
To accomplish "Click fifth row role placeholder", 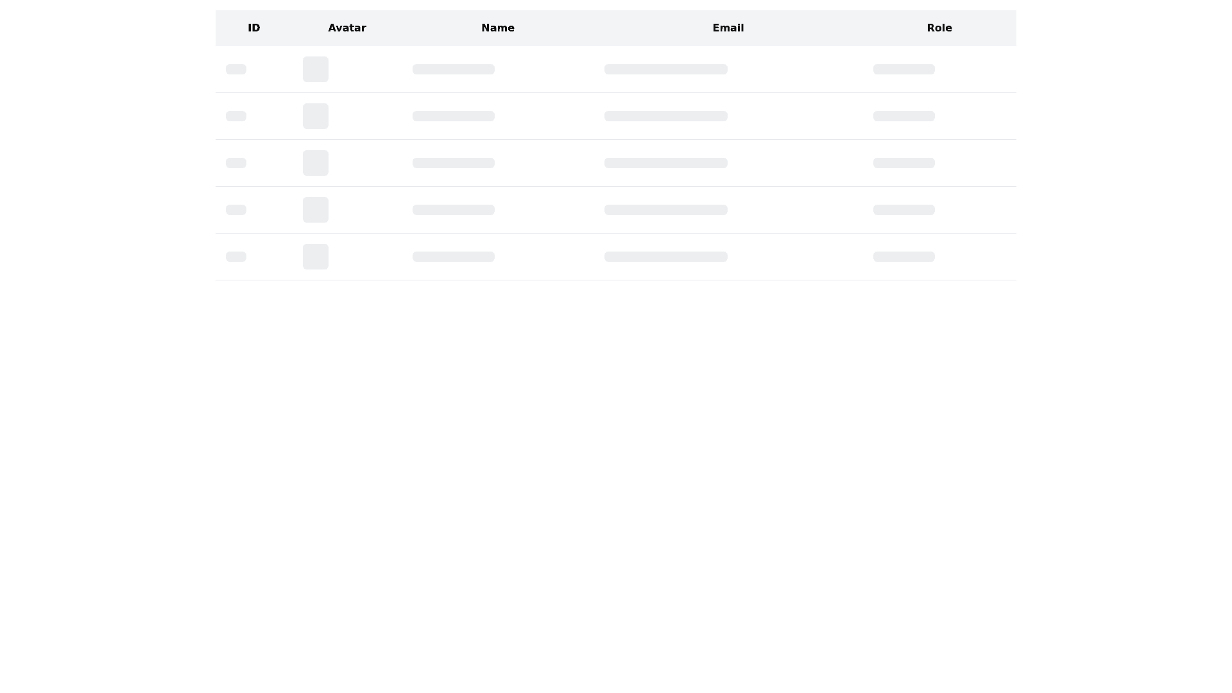I will click(904, 257).
